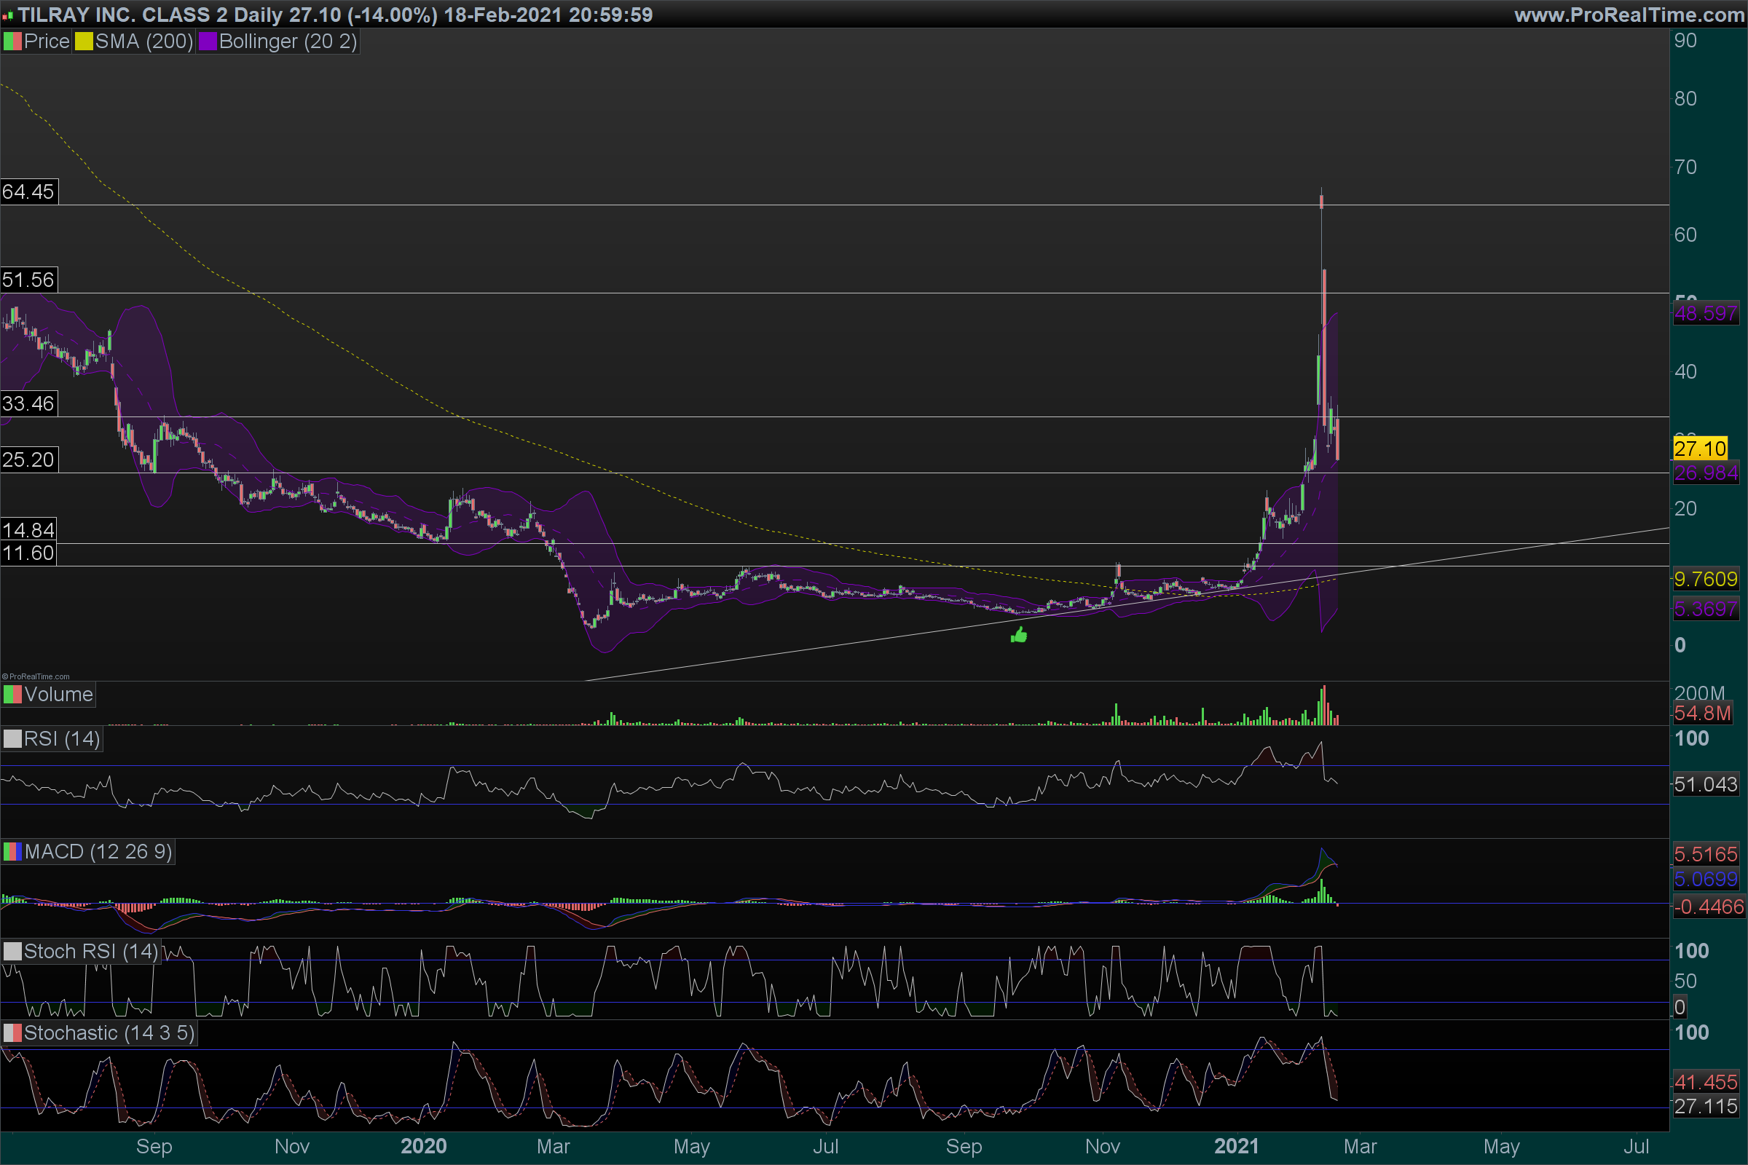
Task: Click the 54.8M volume value tag
Action: click(x=1702, y=714)
